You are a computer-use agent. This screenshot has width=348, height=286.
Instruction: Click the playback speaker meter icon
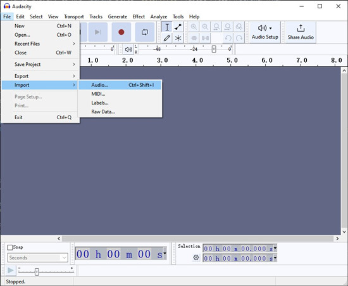click(128, 49)
